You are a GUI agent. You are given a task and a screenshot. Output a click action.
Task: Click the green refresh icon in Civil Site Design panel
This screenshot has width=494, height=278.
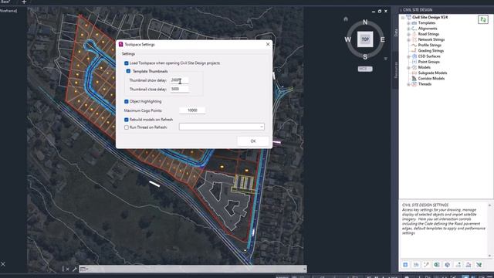pos(483,20)
